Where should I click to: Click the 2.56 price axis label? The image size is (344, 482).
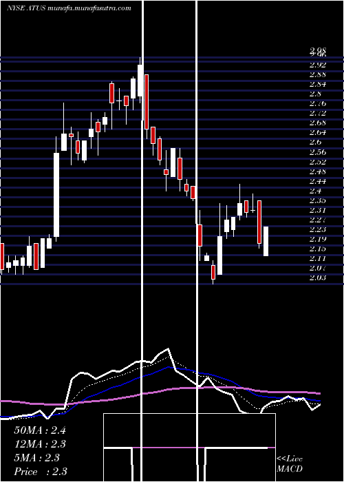tap(318, 152)
